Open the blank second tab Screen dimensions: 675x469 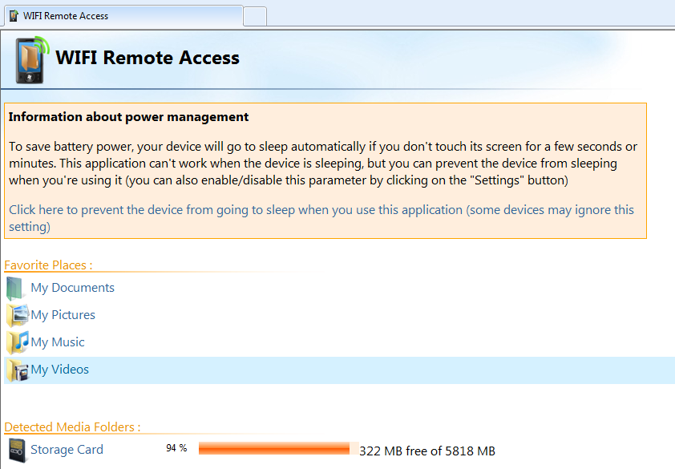point(254,14)
